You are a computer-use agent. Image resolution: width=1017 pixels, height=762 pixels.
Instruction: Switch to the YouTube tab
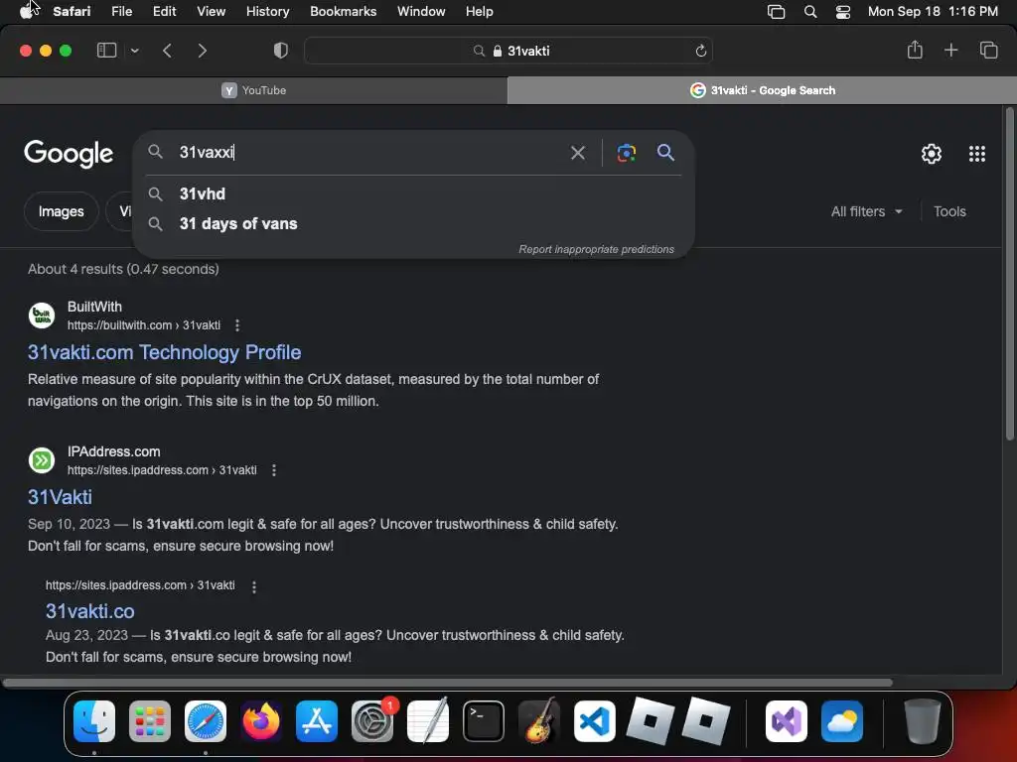click(x=253, y=90)
